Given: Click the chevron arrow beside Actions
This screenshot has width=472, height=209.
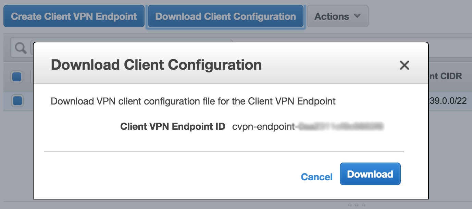Looking at the screenshot, I should 357,16.
